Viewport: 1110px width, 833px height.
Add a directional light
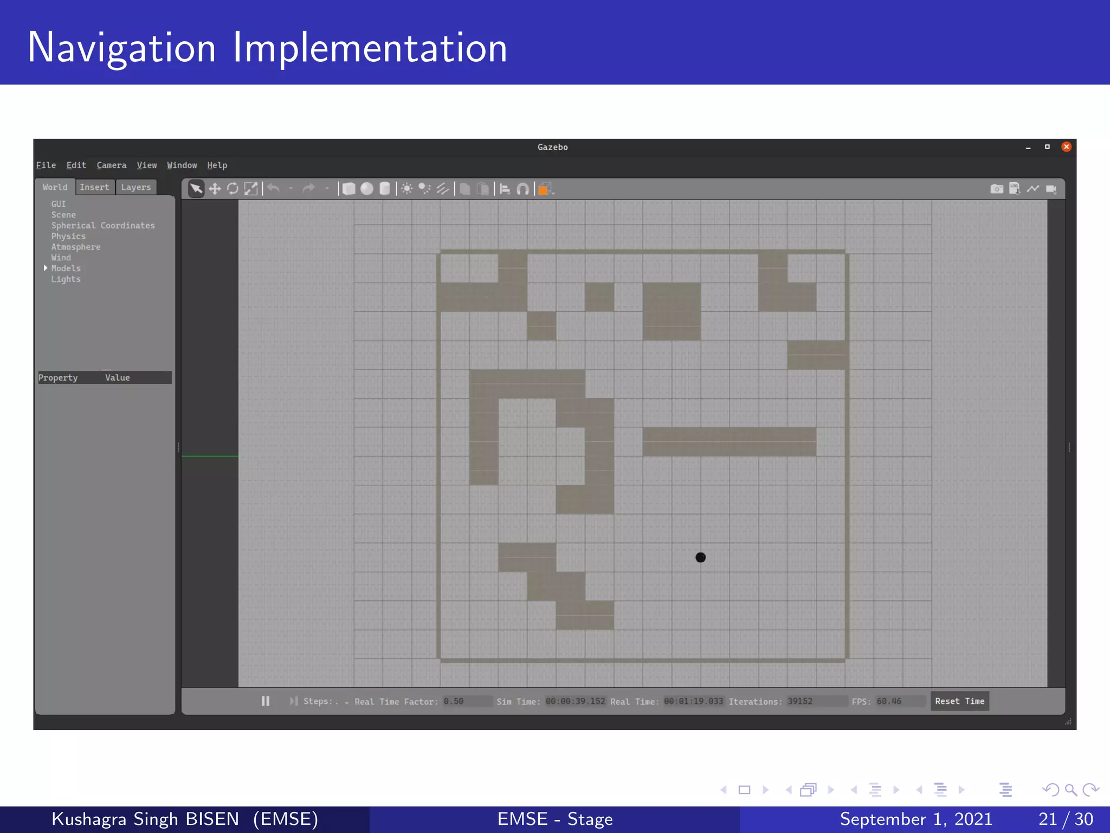point(443,189)
